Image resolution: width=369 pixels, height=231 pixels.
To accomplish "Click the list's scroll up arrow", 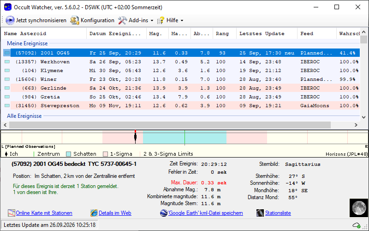I will [363, 32].
